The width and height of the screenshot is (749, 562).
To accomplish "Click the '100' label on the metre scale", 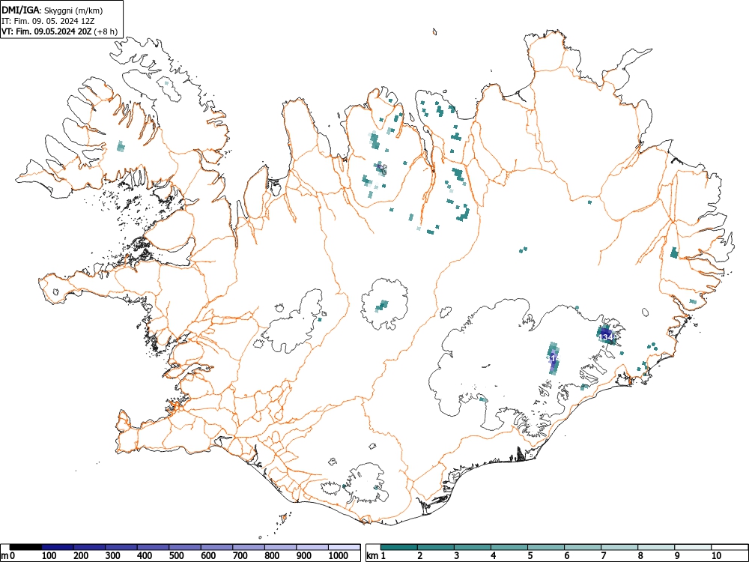I will tap(49, 556).
